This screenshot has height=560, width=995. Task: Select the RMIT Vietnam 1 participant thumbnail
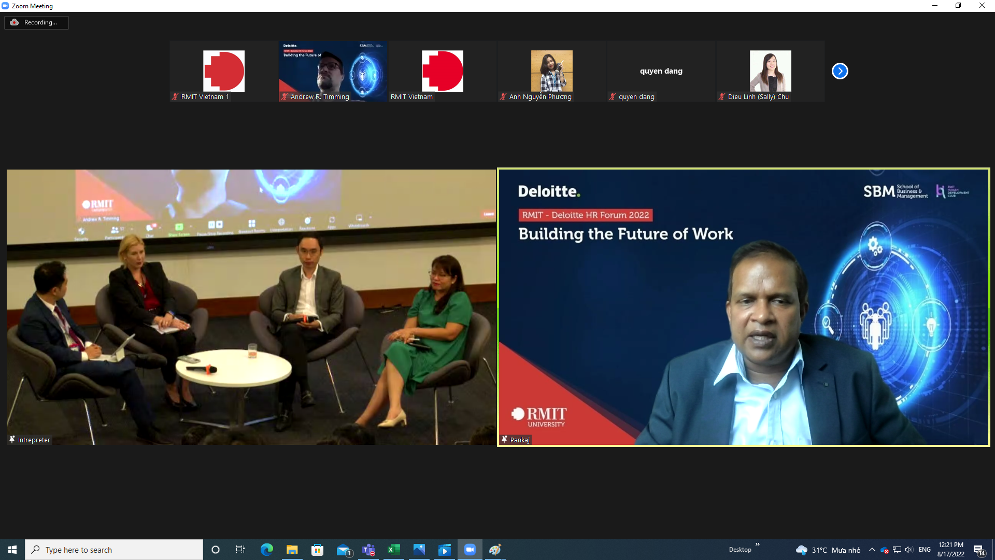(224, 71)
